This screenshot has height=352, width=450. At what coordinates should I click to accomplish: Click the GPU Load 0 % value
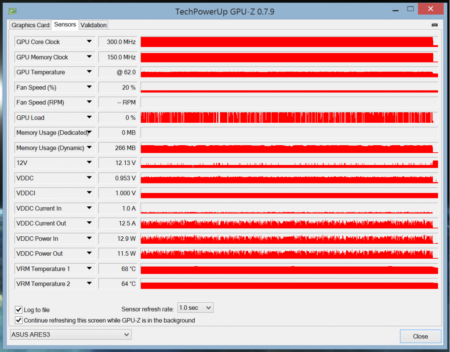(x=118, y=117)
